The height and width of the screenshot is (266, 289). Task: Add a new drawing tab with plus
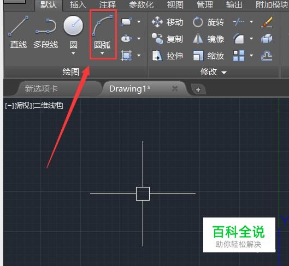pyautogui.click(x=198, y=89)
